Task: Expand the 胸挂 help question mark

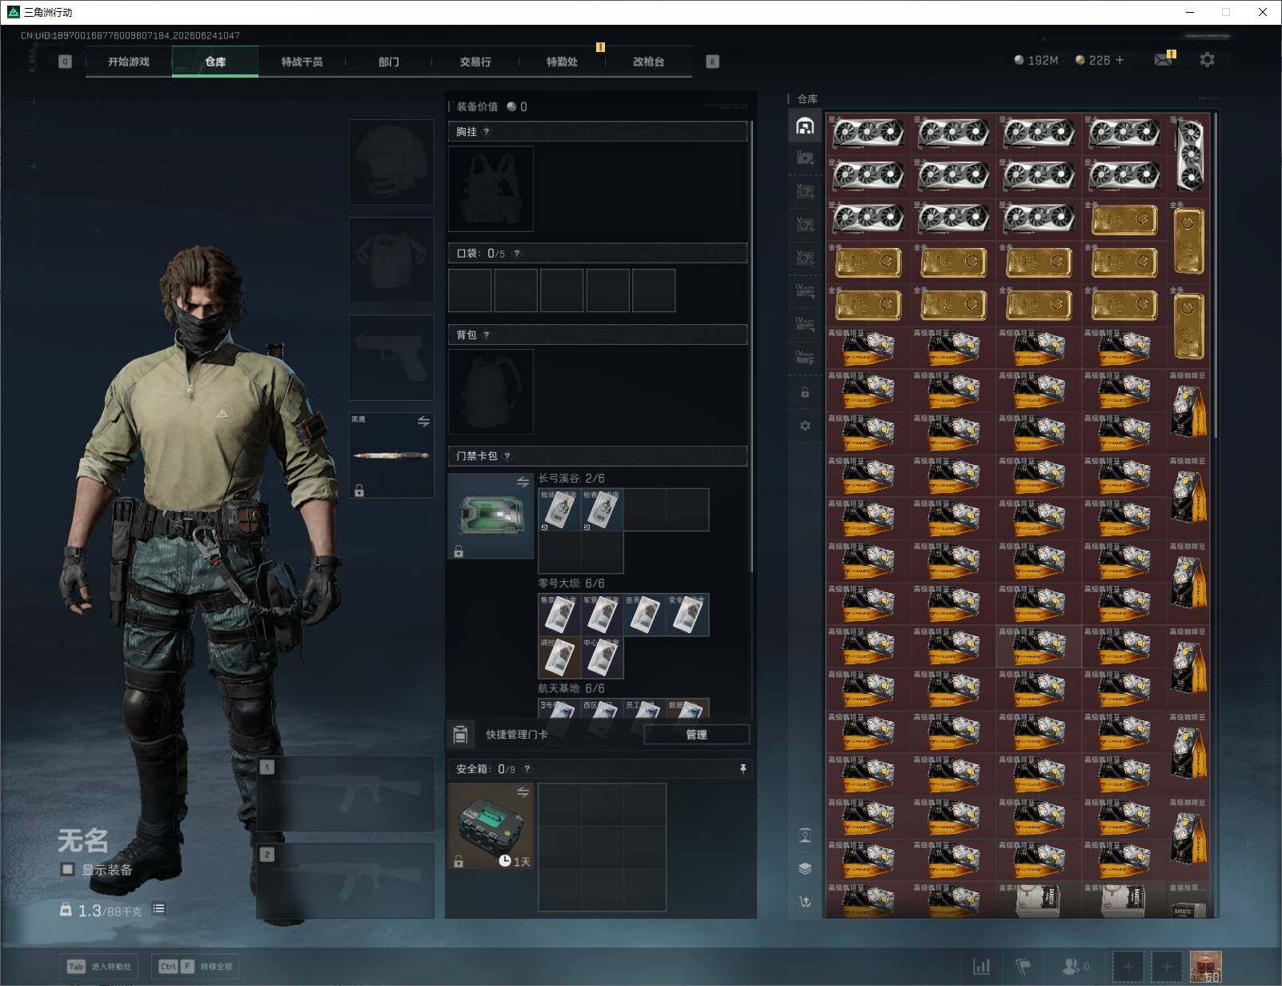Action: [x=487, y=132]
